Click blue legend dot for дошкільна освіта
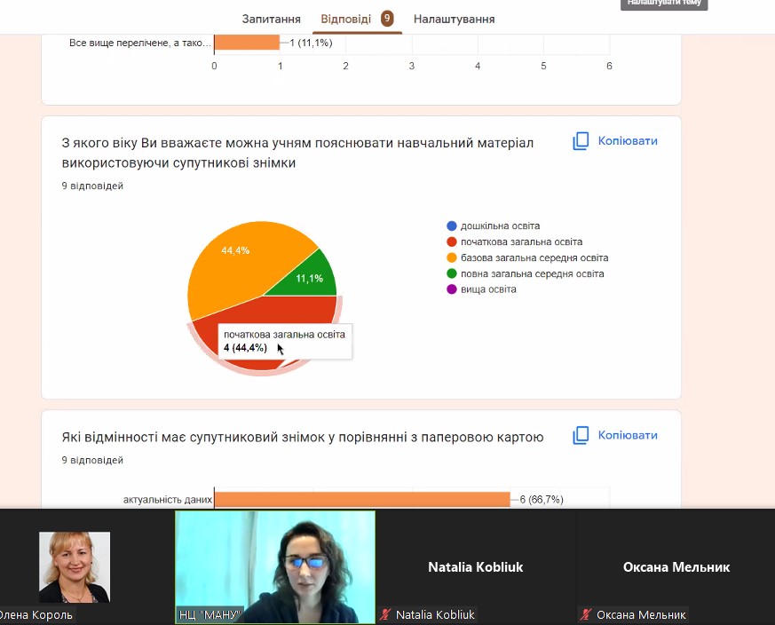This screenshot has height=625, width=775. point(452,225)
